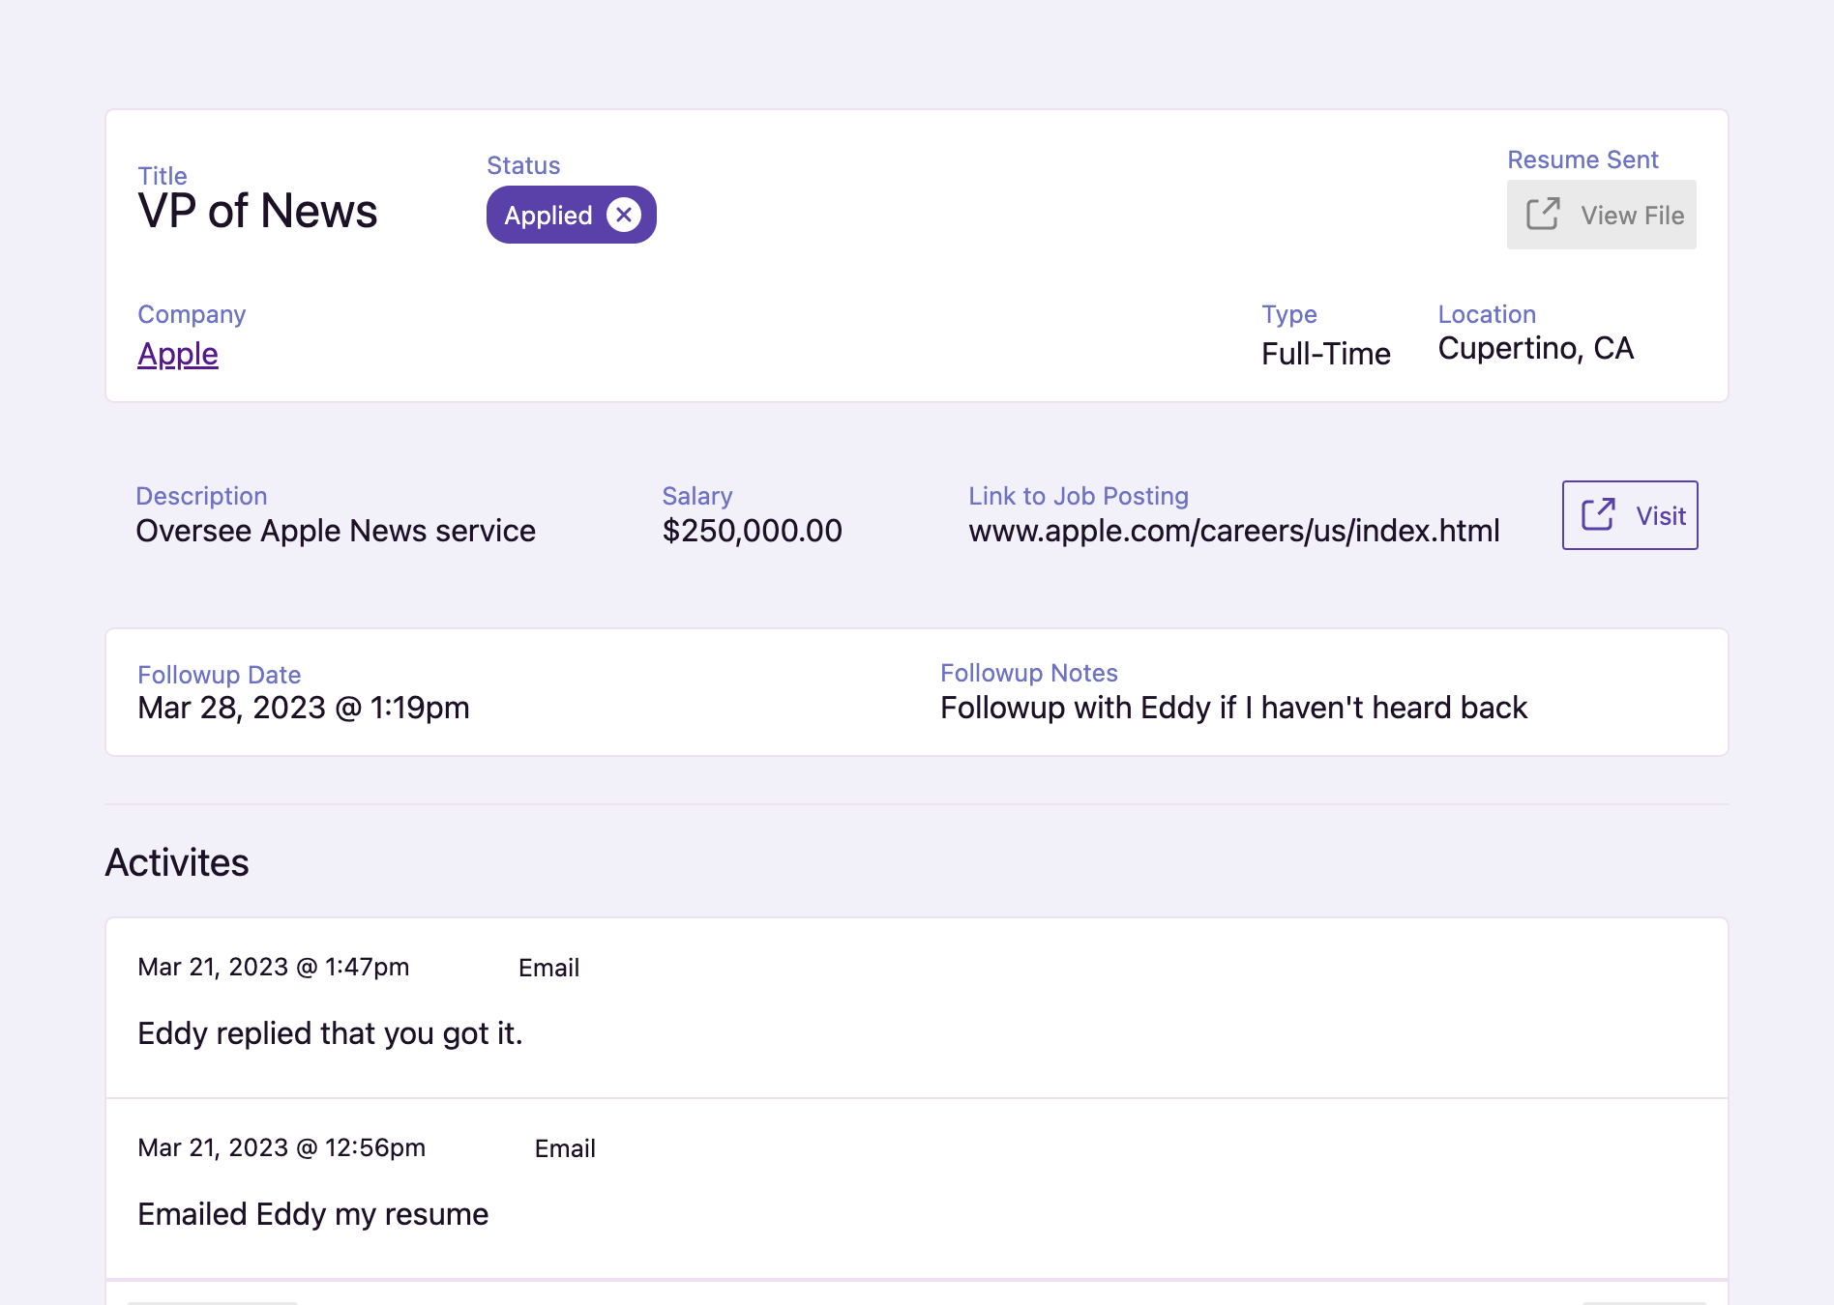Click the Full-Time job type value
The height and width of the screenshot is (1305, 1834).
point(1325,354)
